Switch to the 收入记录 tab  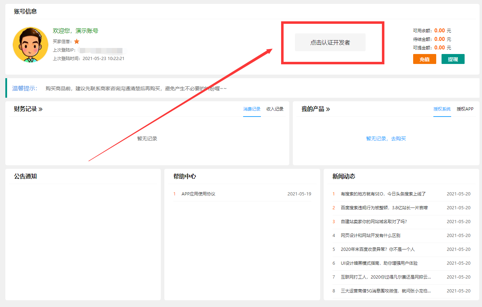275,109
